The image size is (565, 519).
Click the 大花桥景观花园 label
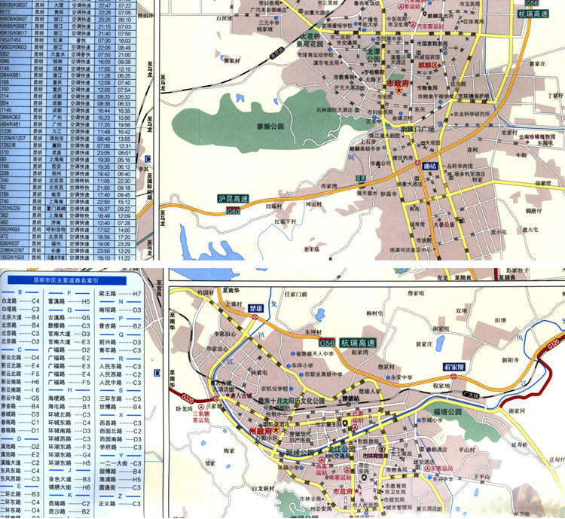pos(310,40)
